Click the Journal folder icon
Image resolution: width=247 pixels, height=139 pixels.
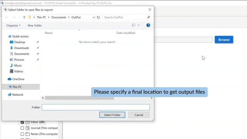27,128
